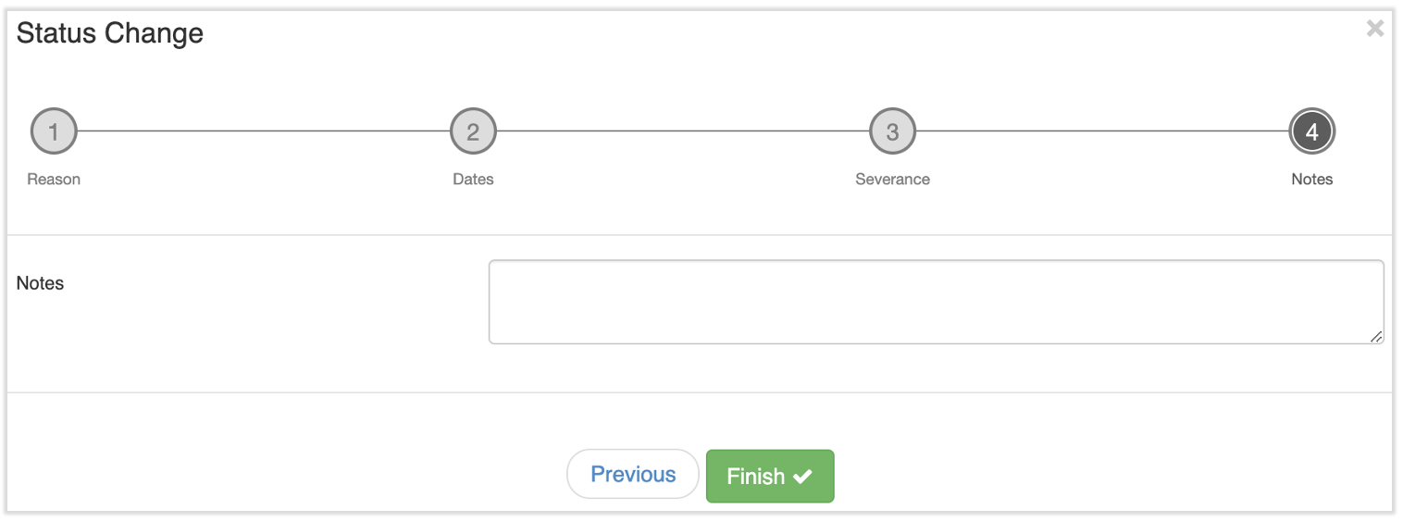The image size is (1403, 522).
Task: Focus the Notes text area
Action: click(x=935, y=302)
